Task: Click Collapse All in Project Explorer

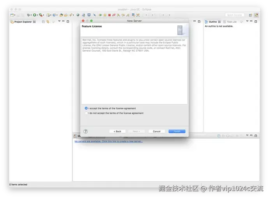Action: point(43,21)
